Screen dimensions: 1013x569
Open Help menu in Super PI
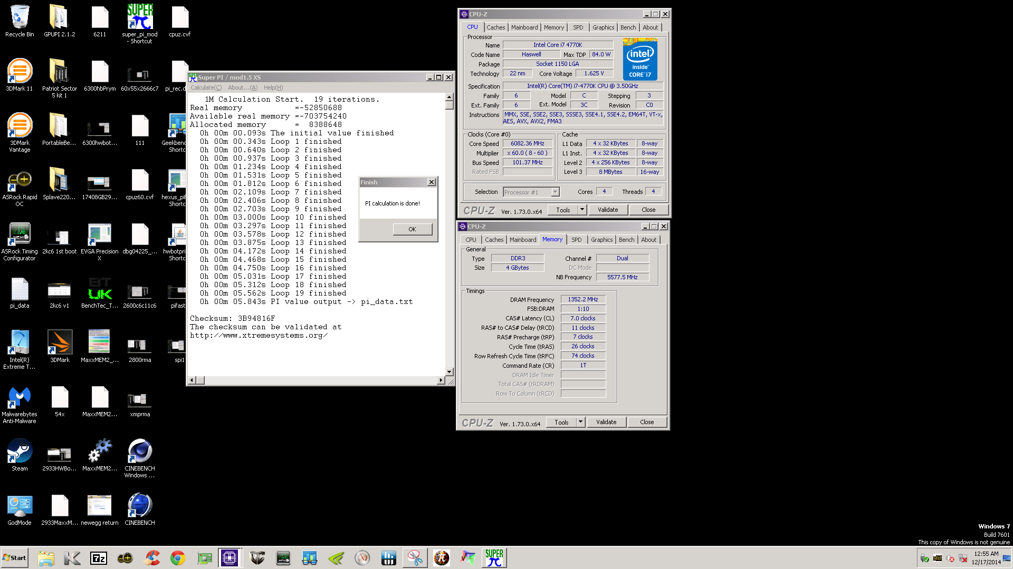273,87
